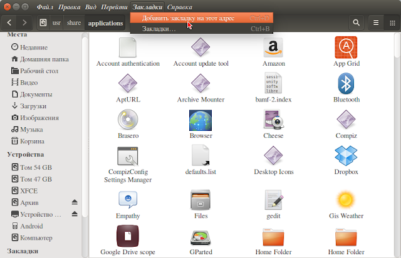Viewport: 401px width, 258px height.
Task: Select CompizConfig Settings Manager icon
Action: pyautogui.click(x=128, y=156)
